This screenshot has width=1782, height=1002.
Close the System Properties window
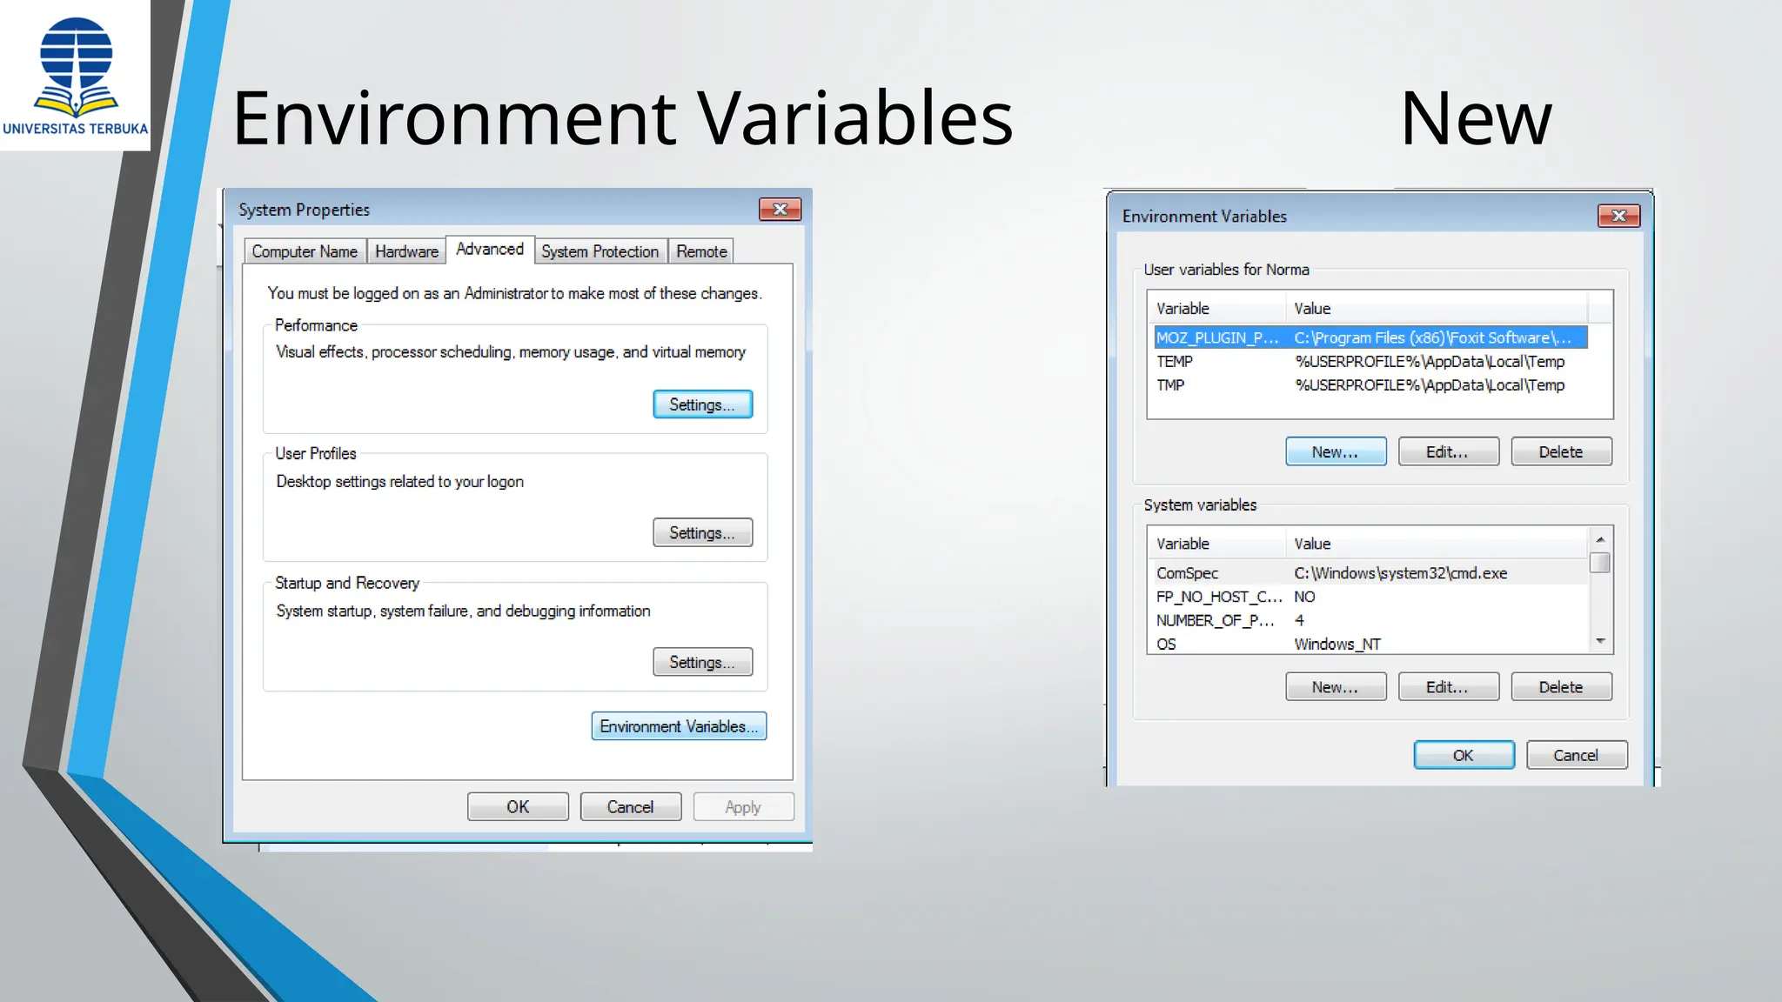click(780, 210)
